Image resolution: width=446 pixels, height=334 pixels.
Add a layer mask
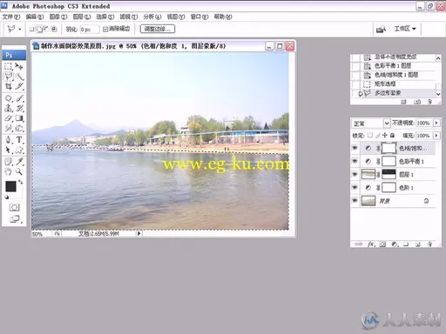click(x=382, y=244)
